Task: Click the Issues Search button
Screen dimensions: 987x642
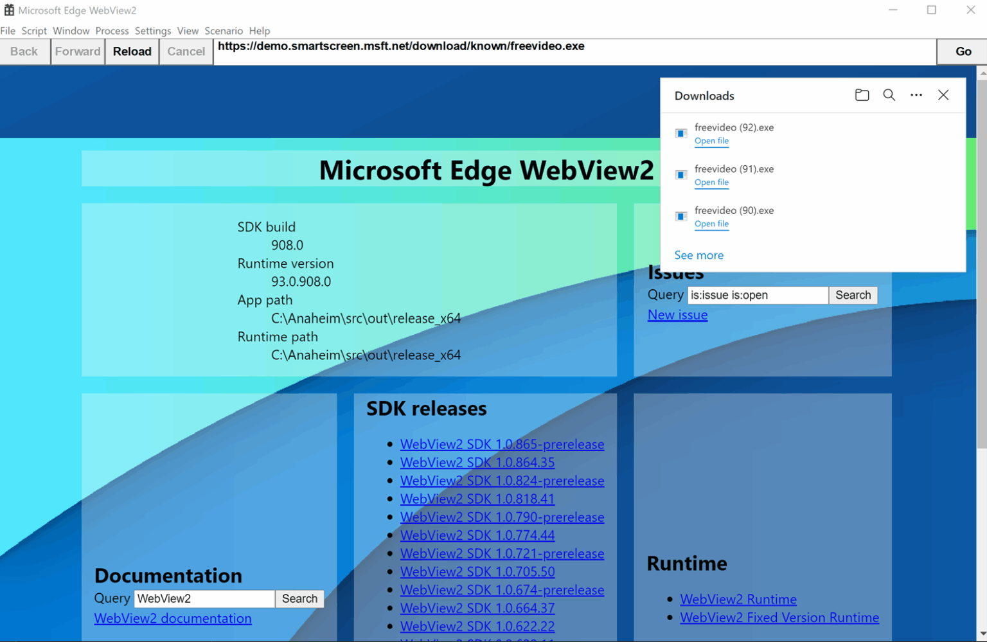Action: [x=853, y=295]
